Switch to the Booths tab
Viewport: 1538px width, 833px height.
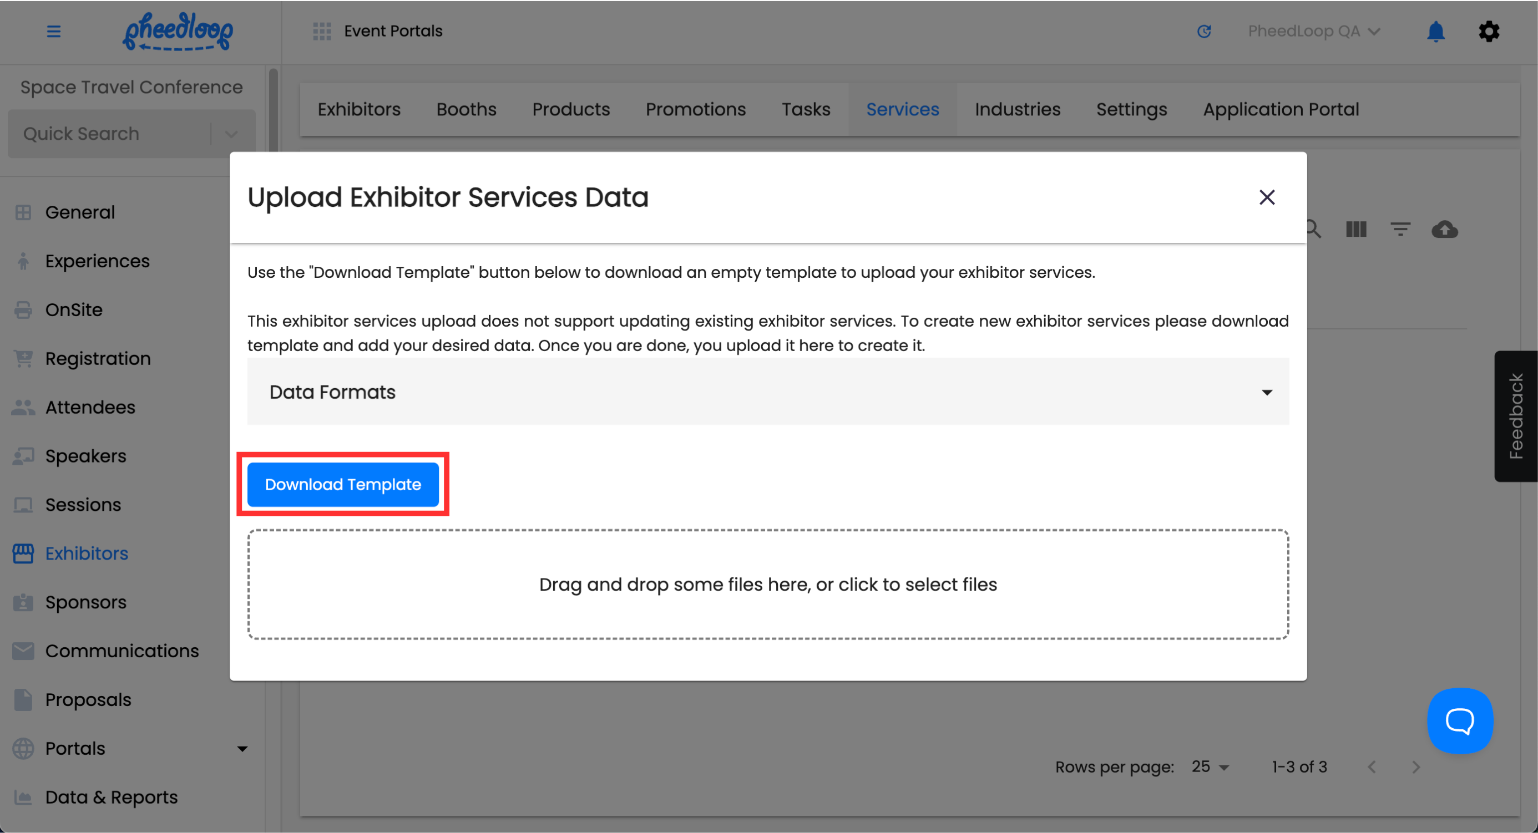click(466, 109)
